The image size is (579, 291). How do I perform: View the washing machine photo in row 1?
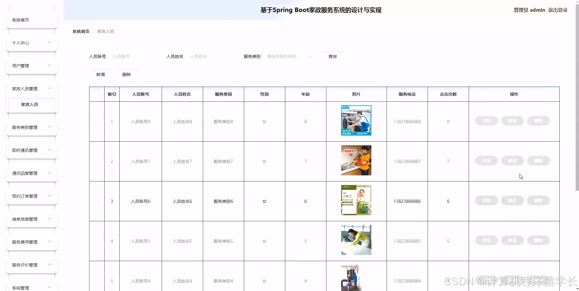click(356, 120)
